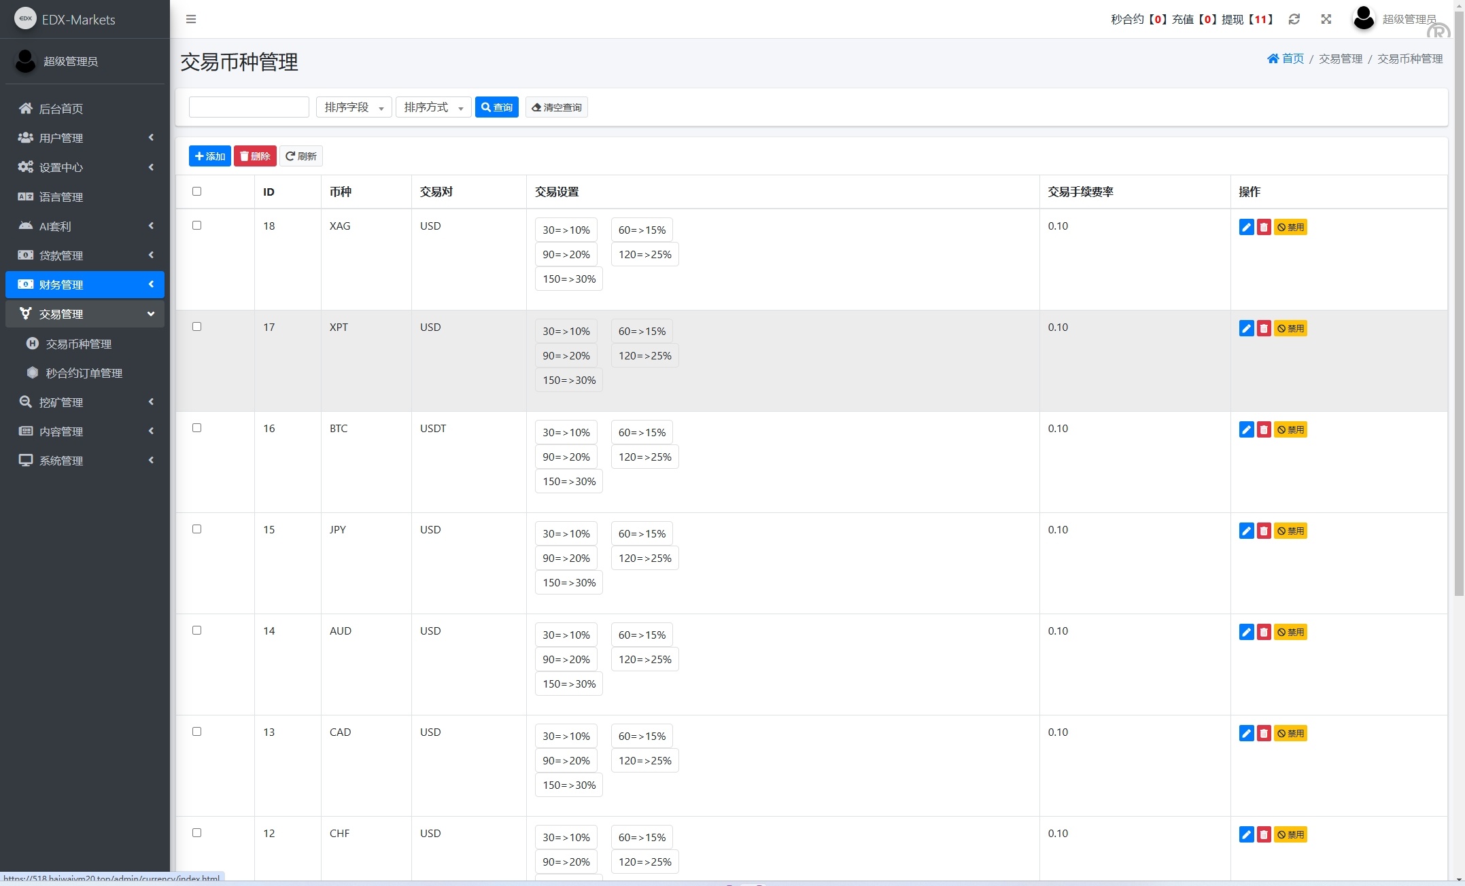Check the checkbox for the CAD row
Screen dimensions: 1465x886
[x=197, y=731]
